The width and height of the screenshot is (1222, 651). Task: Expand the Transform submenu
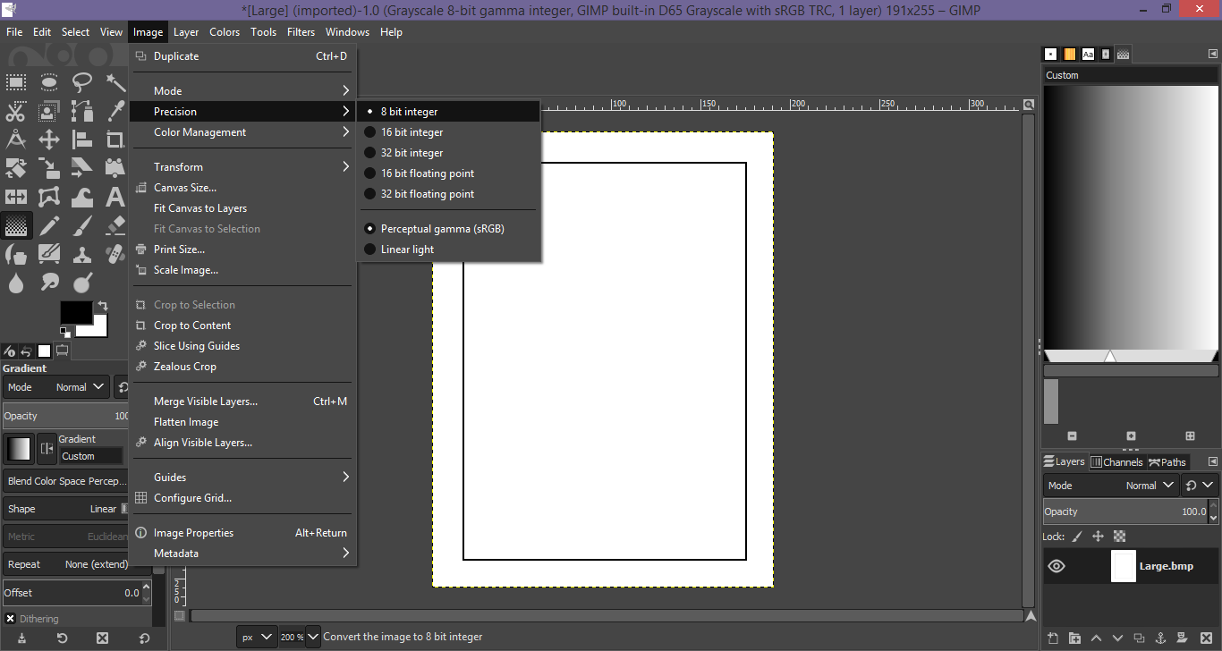[242, 167]
